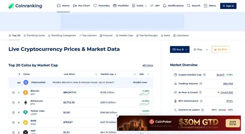Select the Top 20 tab
This screenshot has width=245, height=134.
pos(14,35)
